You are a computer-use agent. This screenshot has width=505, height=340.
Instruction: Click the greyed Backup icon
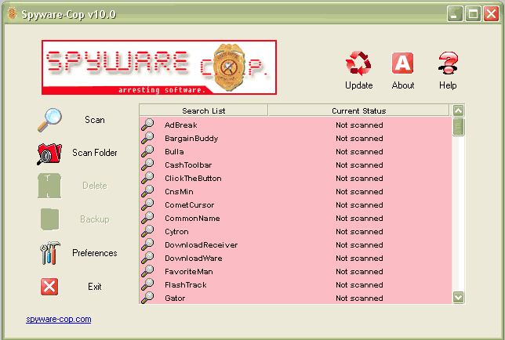pos(50,219)
